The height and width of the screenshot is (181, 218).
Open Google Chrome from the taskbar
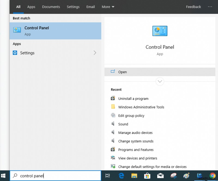tap(213, 176)
